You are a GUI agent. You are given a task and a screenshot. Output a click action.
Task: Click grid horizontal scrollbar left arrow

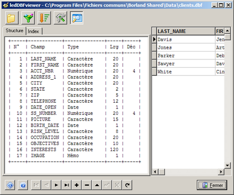[155, 172]
